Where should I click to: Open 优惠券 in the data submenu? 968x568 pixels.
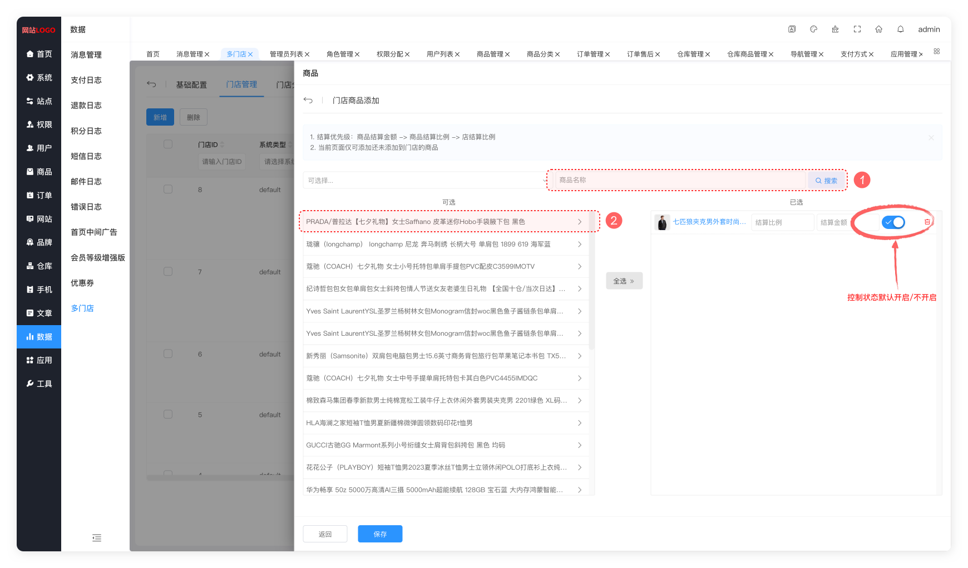click(x=82, y=283)
